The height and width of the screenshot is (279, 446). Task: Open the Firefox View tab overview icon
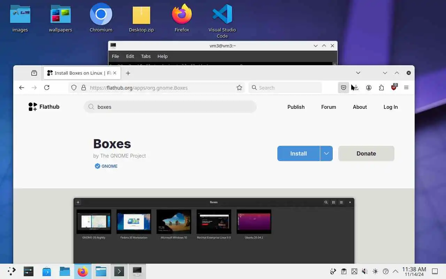pyautogui.click(x=34, y=73)
